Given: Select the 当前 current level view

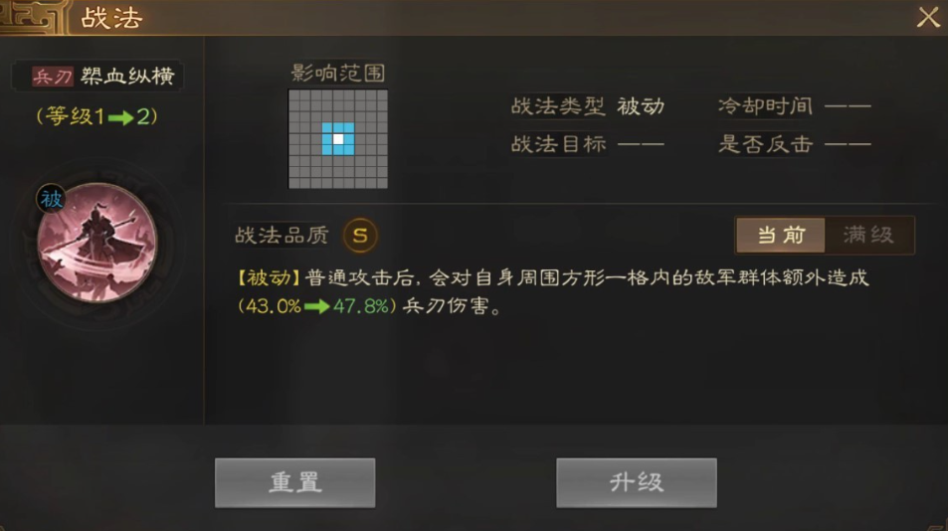Looking at the screenshot, I should (781, 235).
